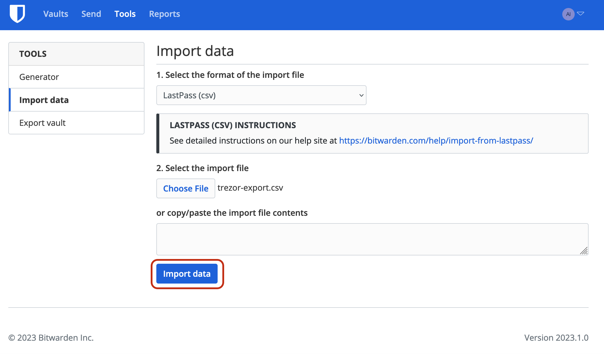604x354 pixels.
Task: Click the Bitwarden shield logo
Action: [x=17, y=14]
